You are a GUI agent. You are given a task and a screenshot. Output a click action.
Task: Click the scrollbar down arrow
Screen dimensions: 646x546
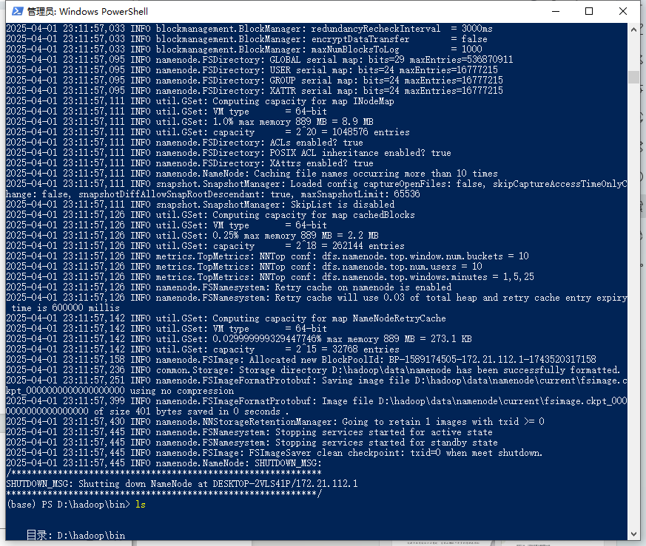coord(633,534)
